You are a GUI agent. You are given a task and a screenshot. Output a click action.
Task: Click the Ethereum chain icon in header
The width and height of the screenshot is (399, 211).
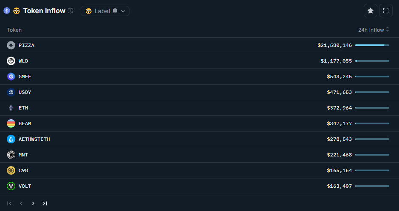click(7, 11)
